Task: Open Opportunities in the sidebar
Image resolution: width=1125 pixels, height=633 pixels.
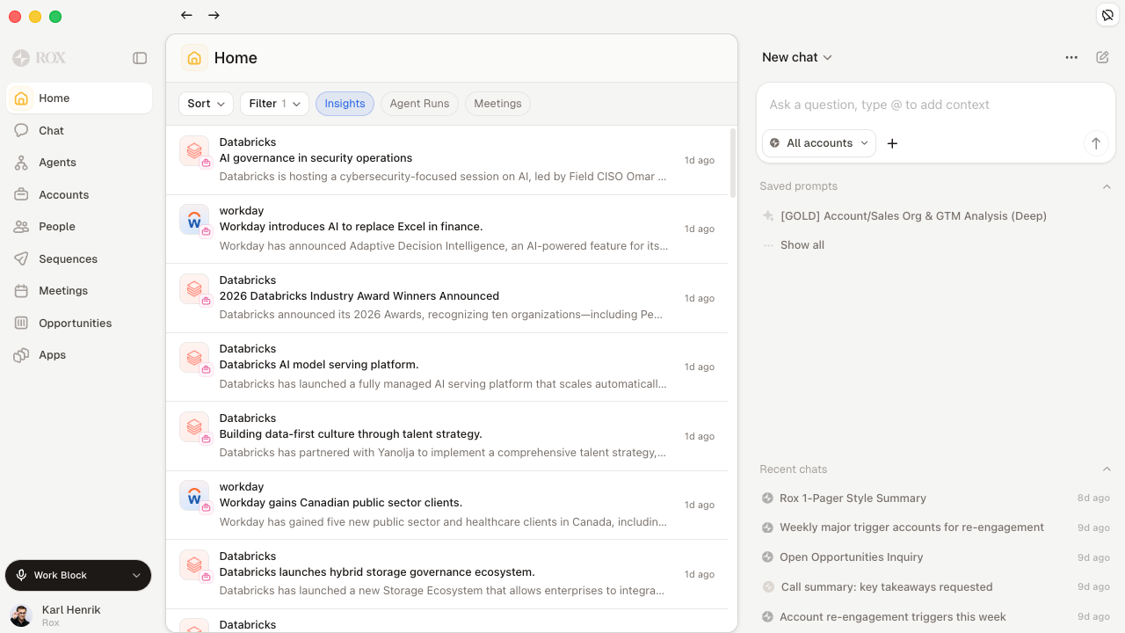Action: pyautogui.click(x=79, y=323)
